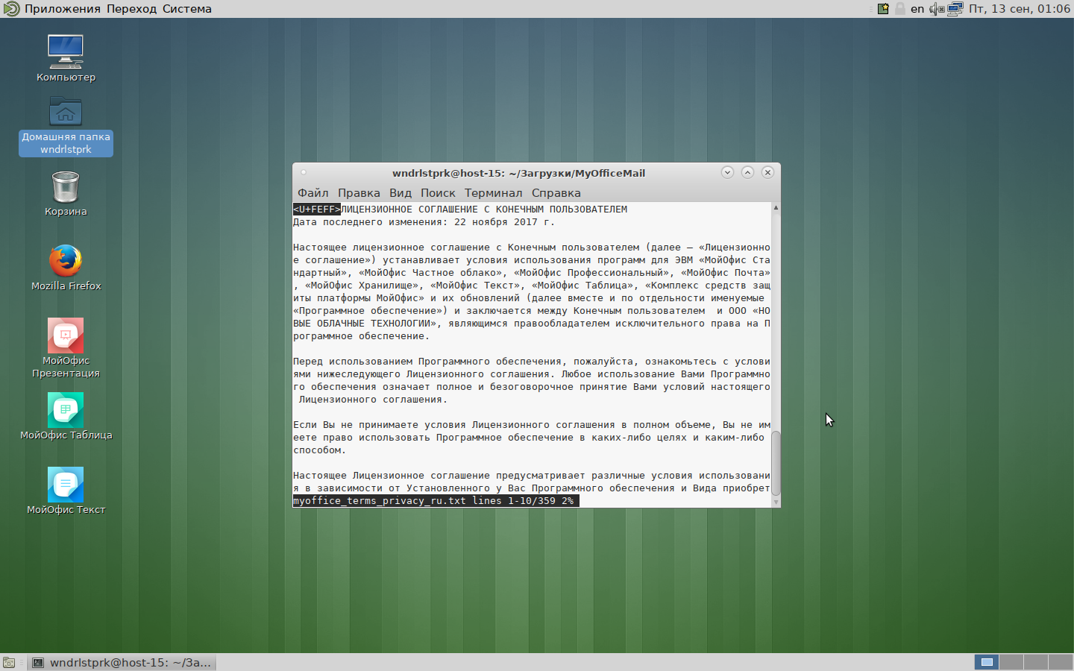1074x671 pixels.
Task: Open the terminal Справка menu
Action: point(556,192)
